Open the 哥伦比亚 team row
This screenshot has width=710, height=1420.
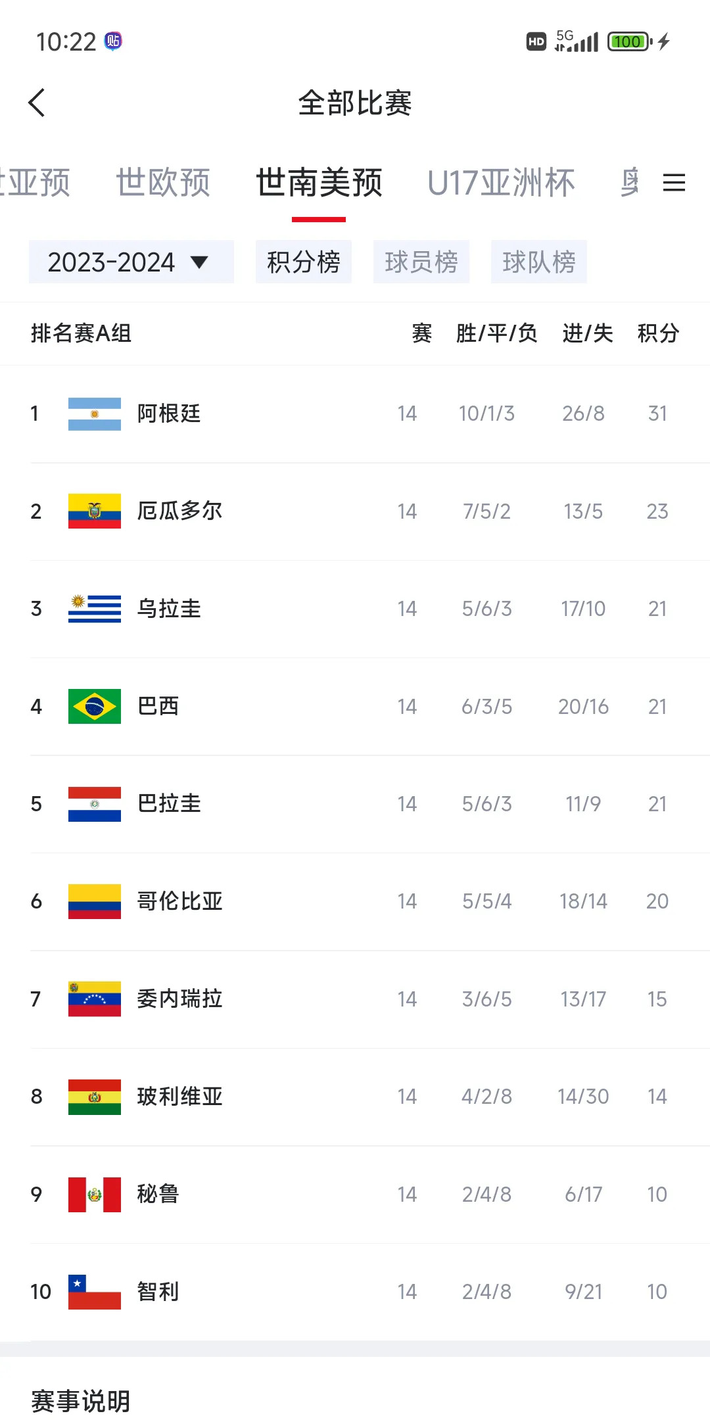pyautogui.click(x=179, y=901)
